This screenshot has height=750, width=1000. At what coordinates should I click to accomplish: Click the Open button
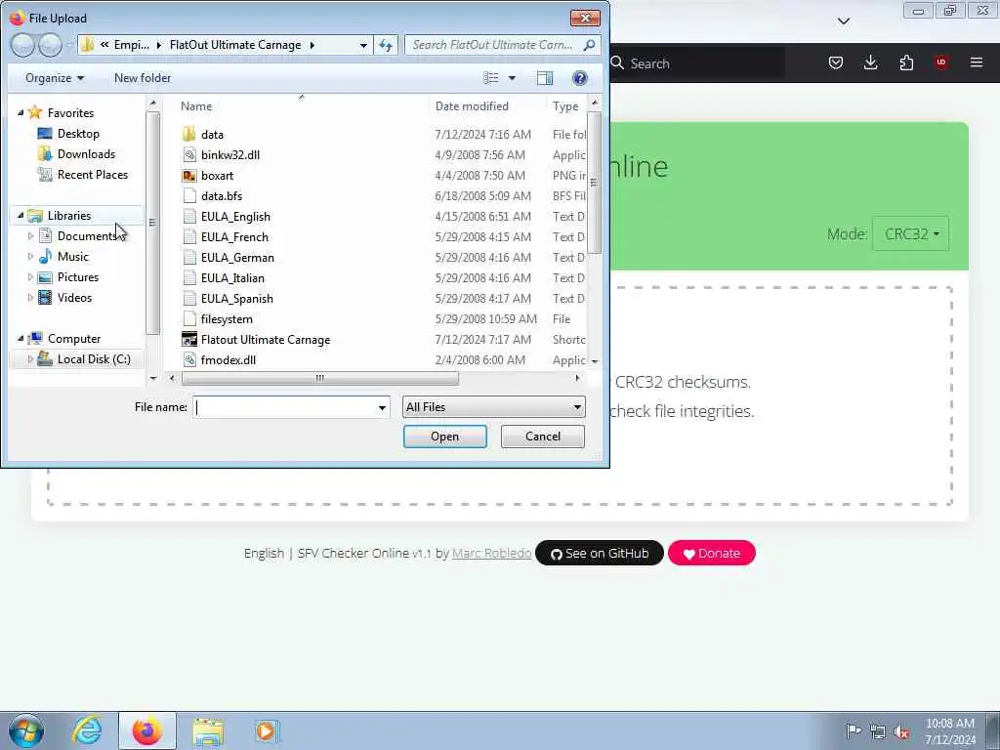(445, 437)
